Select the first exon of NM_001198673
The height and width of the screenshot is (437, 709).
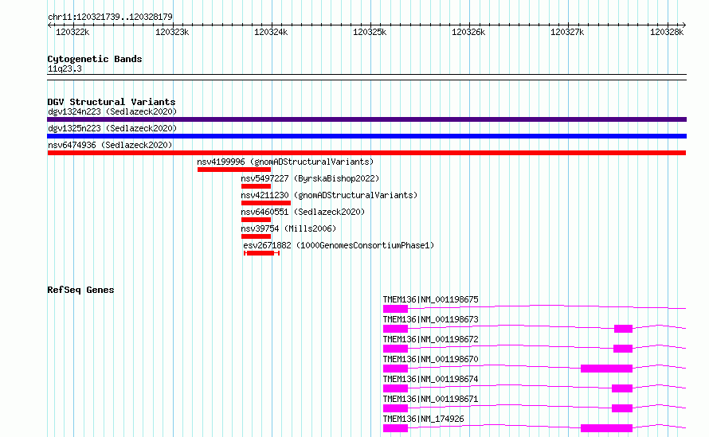[x=395, y=329]
